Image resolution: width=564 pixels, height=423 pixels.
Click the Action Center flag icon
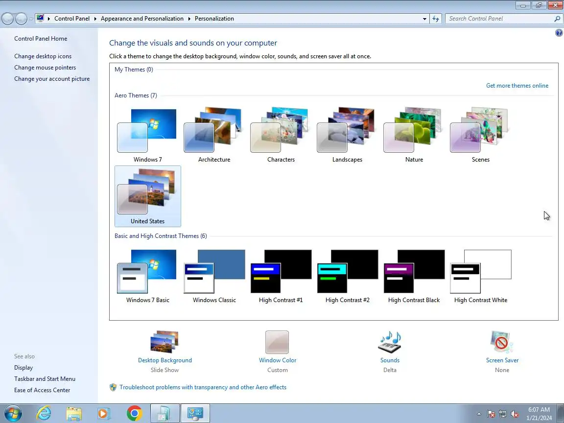[x=491, y=414]
